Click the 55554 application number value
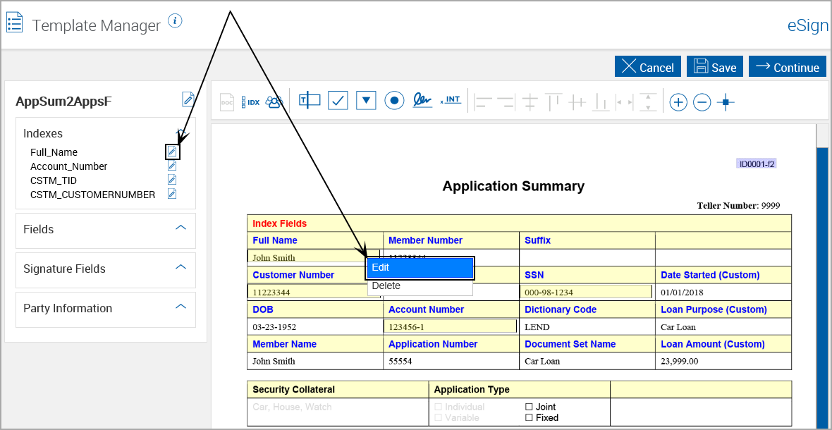 400,362
